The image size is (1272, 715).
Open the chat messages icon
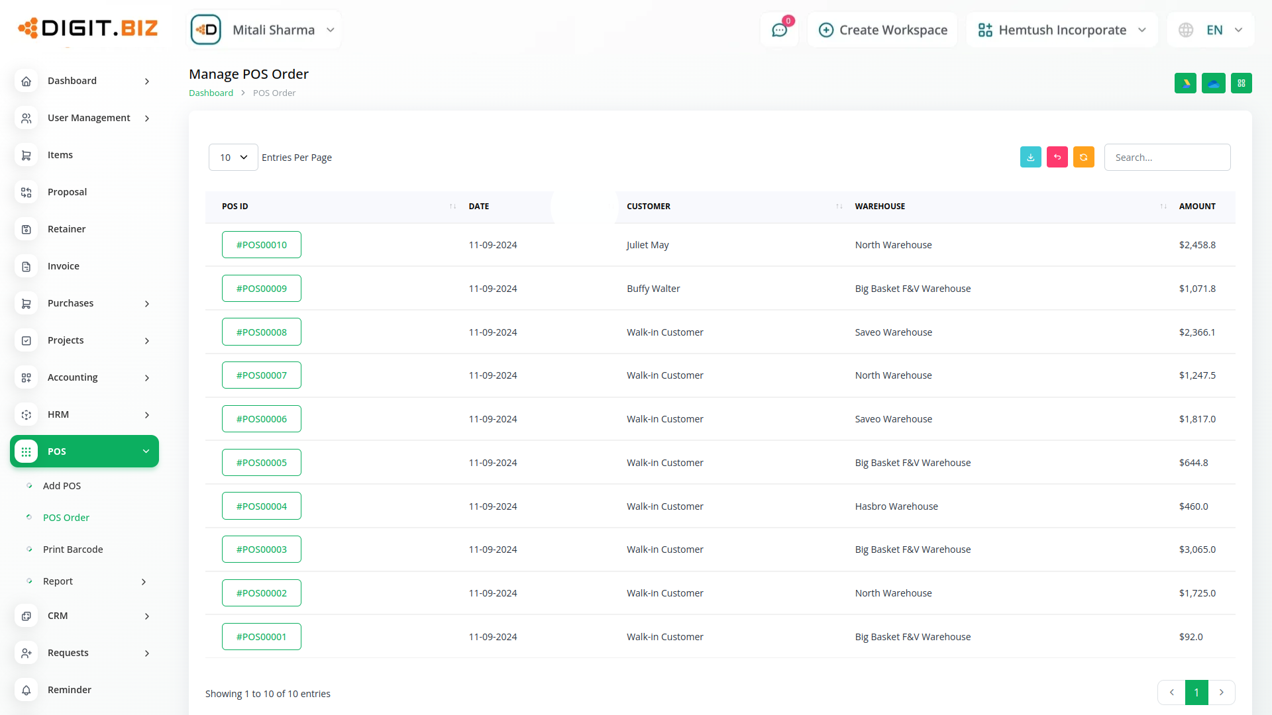(779, 30)
